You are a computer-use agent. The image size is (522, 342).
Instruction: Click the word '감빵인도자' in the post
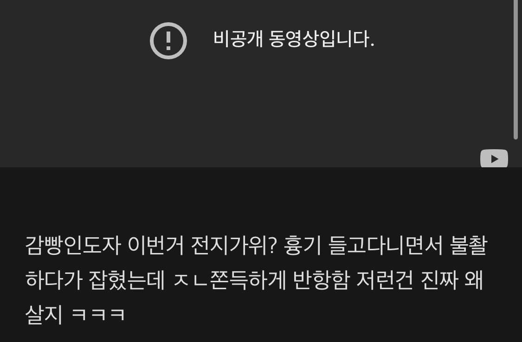point(73,246)
